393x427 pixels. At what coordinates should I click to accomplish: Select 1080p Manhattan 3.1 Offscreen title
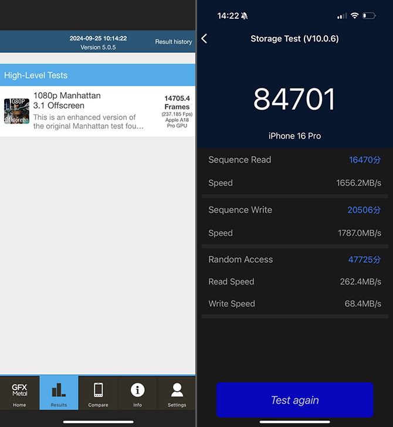(67, 100)
